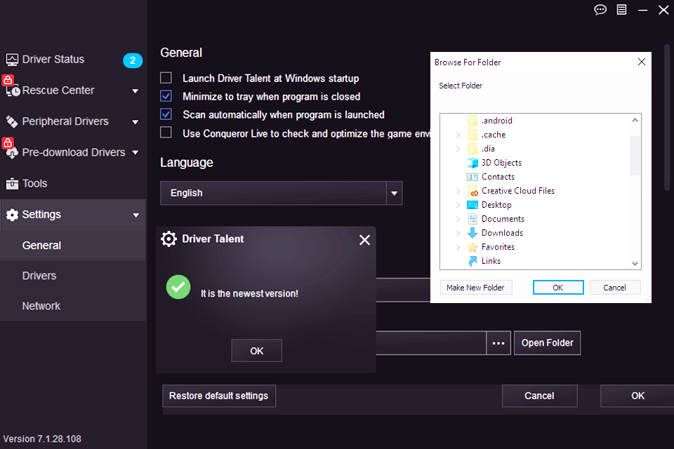Expand the Rescue Center section

coord(133,90)
